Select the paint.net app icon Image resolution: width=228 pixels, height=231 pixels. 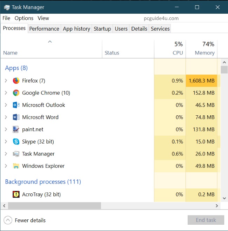16,129
